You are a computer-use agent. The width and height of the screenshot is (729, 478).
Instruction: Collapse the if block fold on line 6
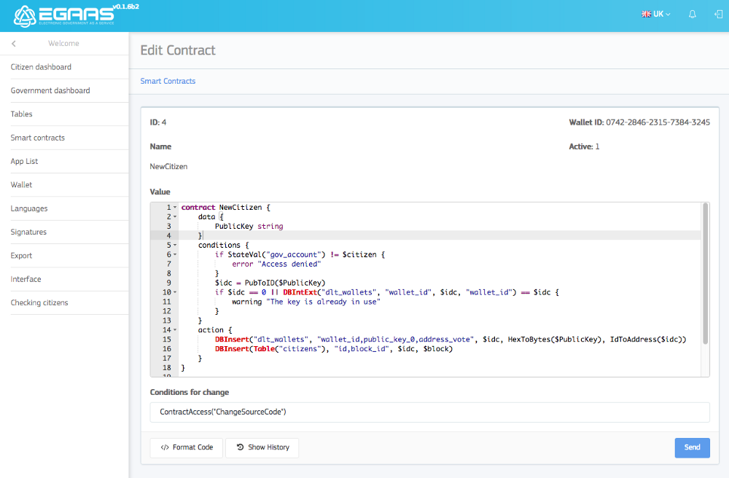(x=175, y=254)
